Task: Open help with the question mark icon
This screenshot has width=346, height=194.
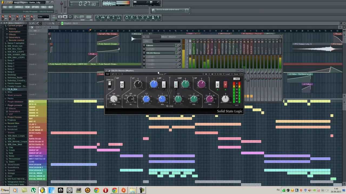Action: (x=158, y=18)
